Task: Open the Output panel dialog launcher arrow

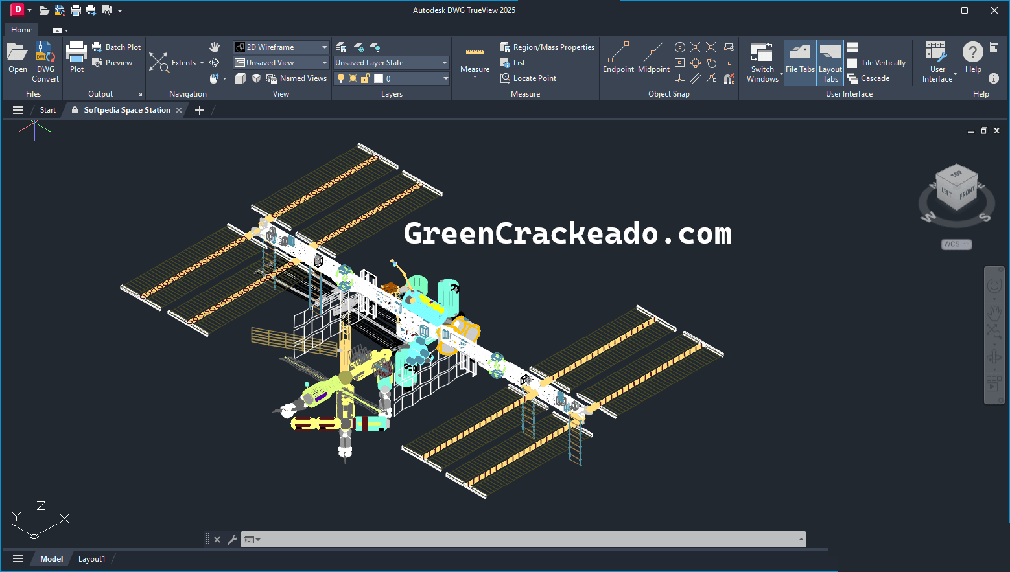Action: point(140,95)
